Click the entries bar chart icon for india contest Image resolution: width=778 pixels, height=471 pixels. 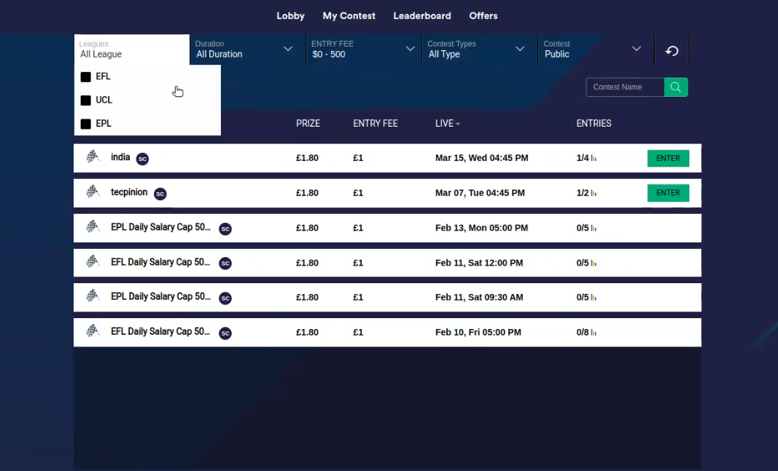tap(592, 157)
